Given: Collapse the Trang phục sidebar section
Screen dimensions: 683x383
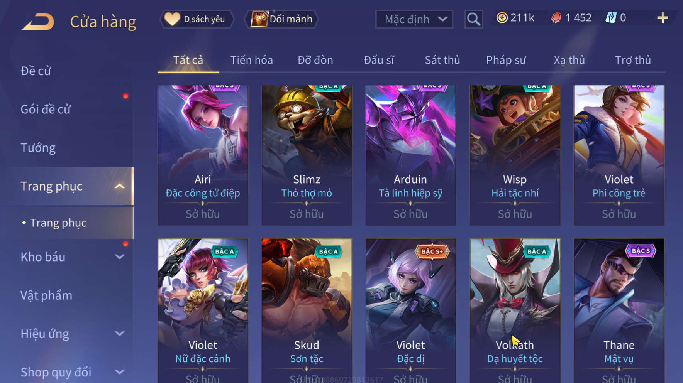Looking at the screenshot, I should (x=120, y=186).
